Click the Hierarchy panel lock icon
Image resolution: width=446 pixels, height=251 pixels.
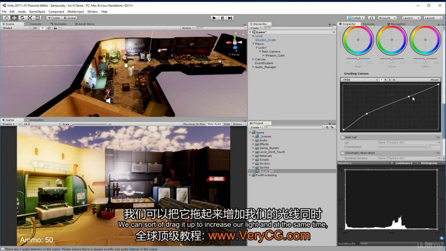pyautogui.click(x=330, y=24)
